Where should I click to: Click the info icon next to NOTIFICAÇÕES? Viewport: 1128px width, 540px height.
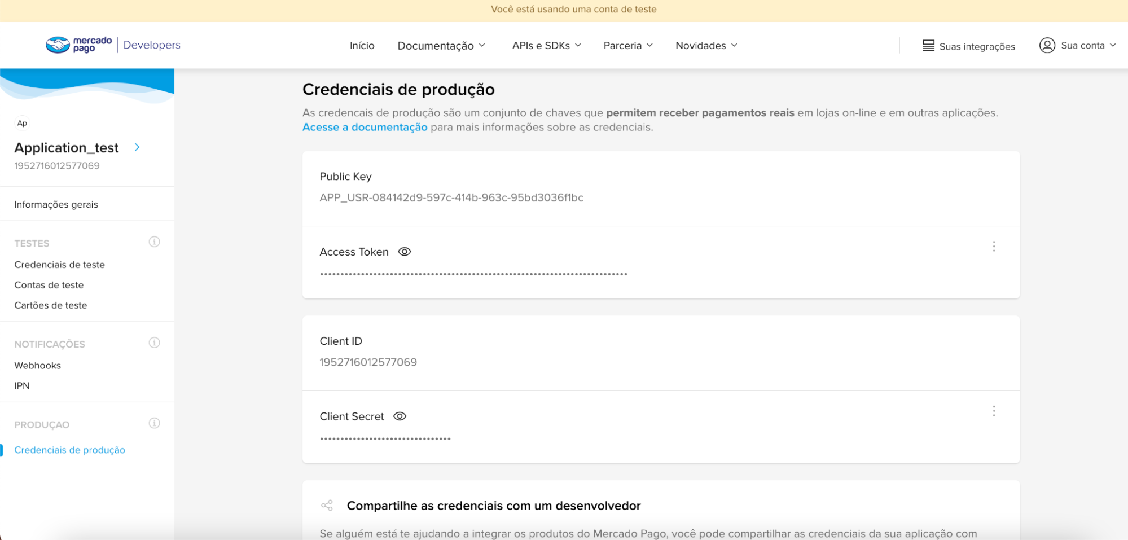(154, 343)
